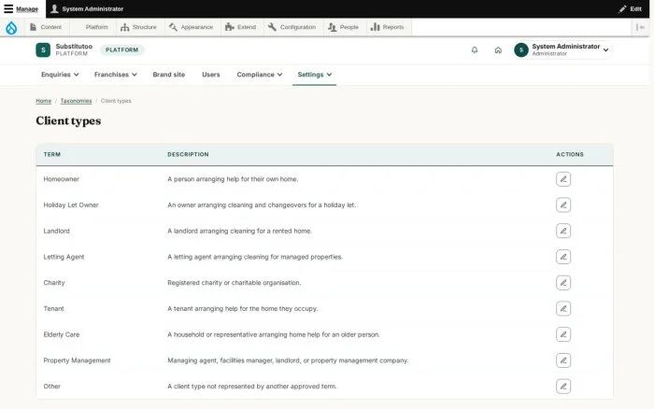Click the DESCRIPTION column header
The height and width of the screenshot is (409, 654).
pos(188,154)
